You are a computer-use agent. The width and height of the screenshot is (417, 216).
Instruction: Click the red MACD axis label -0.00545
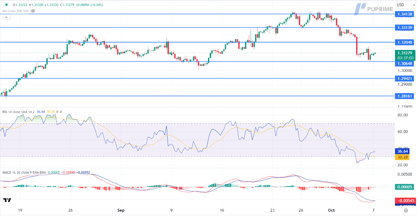click(405, 201)
